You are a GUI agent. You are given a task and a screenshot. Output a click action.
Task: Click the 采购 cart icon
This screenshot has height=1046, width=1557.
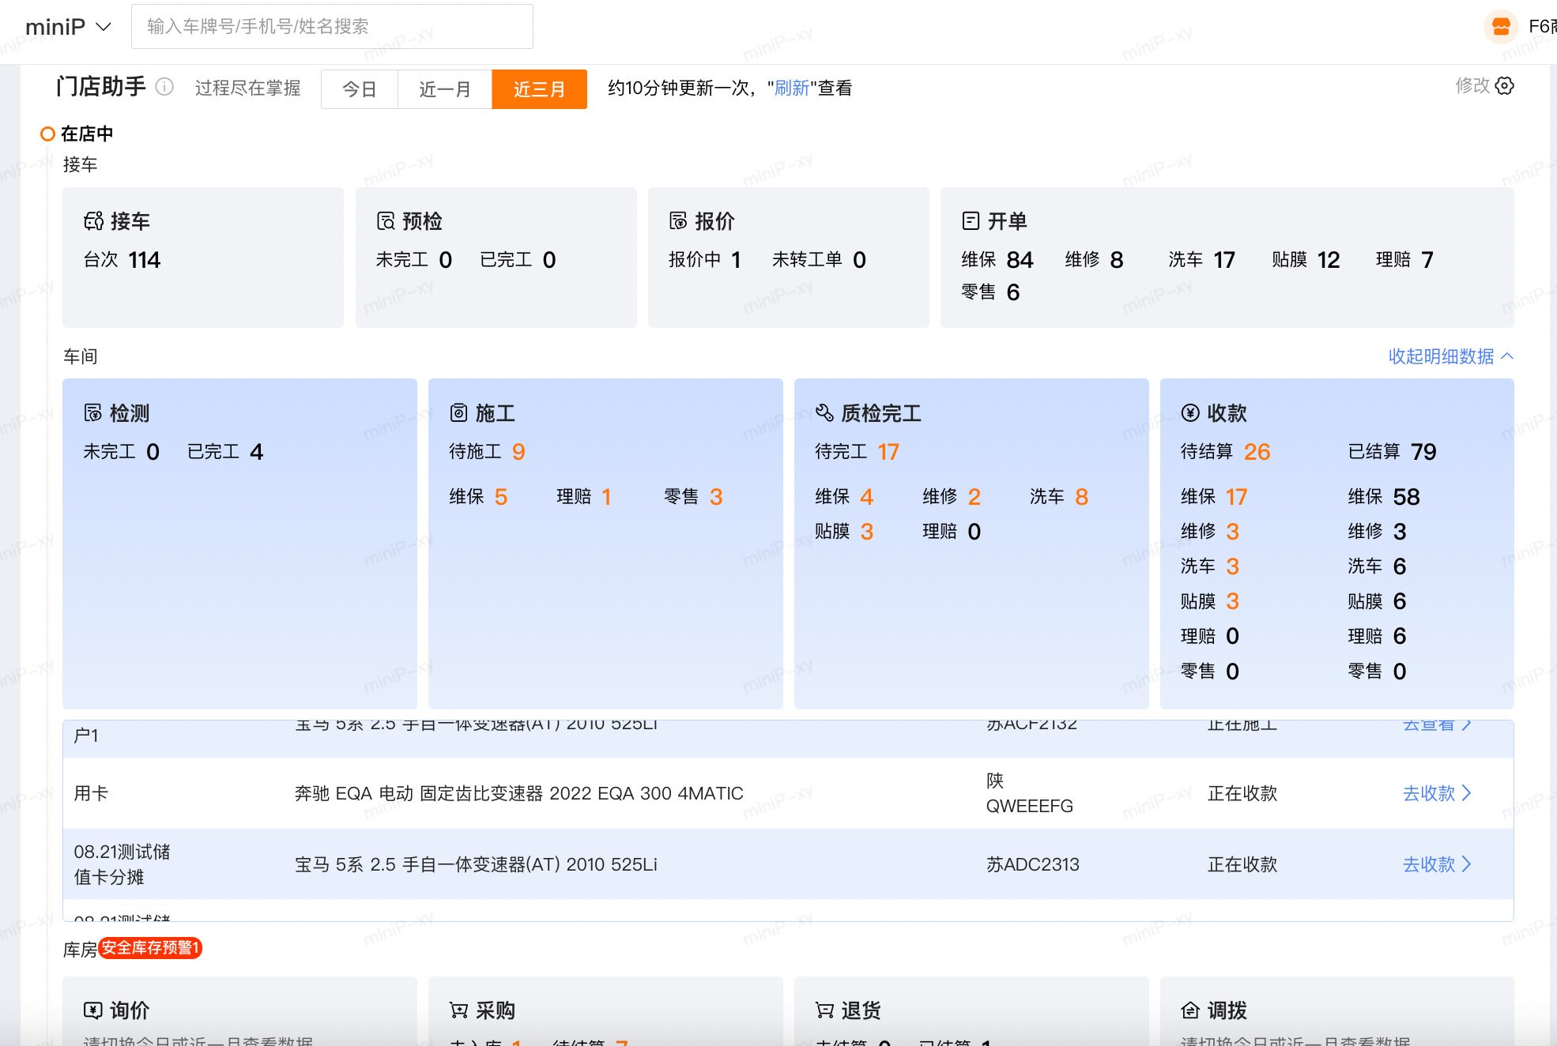(x=458, y=1010)
